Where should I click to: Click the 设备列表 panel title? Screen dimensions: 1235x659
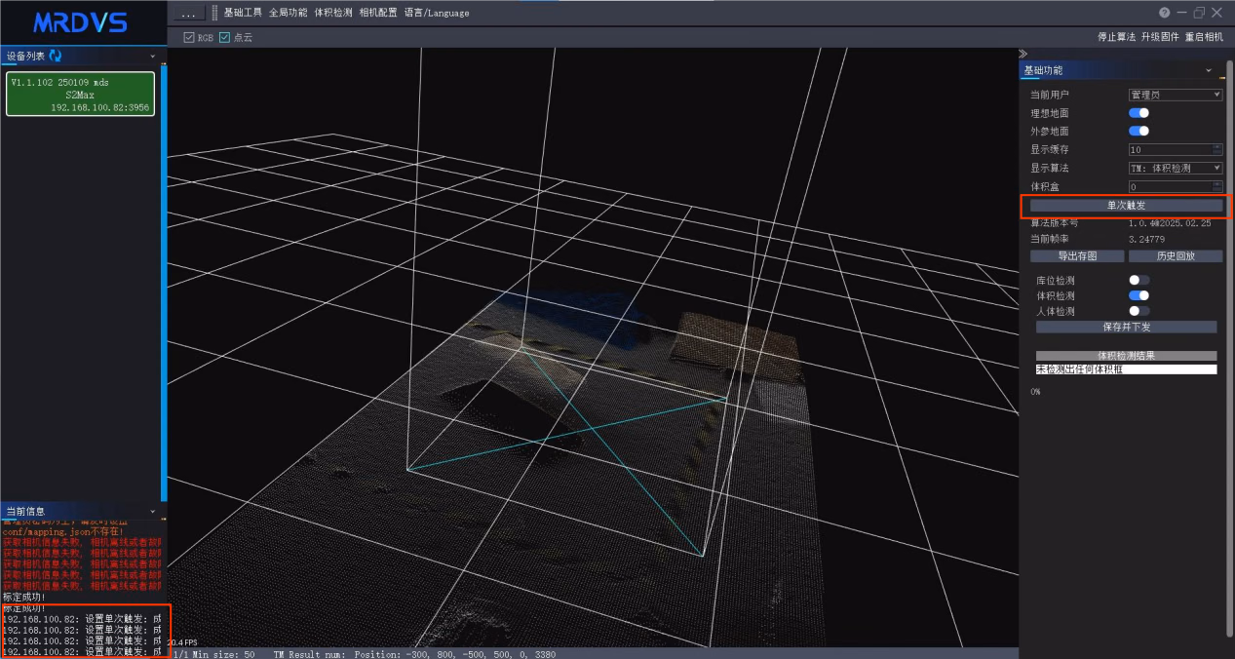[25, 56]
